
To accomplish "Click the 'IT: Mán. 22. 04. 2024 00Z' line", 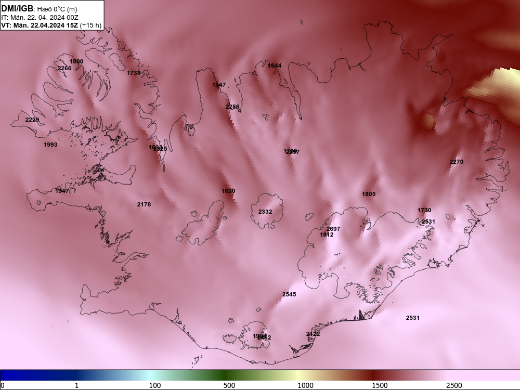I will coord(40,18).
